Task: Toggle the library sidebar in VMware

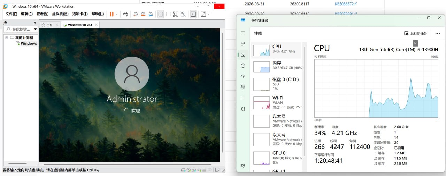Action: click(161, 14)
